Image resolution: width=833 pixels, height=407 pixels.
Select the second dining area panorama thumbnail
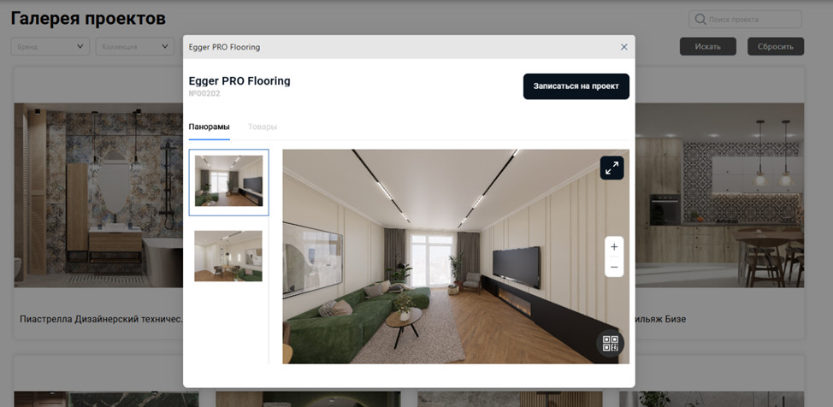click(x=228, y=256)
